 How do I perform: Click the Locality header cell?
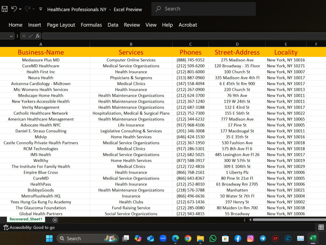click(x=286, y=52)
